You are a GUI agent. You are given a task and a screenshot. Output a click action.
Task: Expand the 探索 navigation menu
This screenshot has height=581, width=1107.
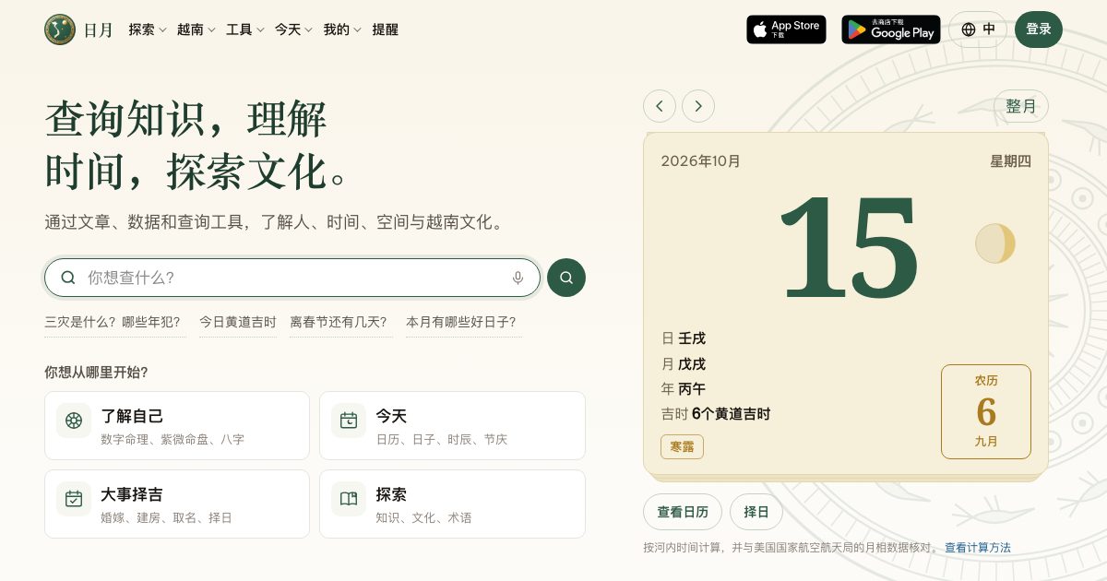(148, 30)
